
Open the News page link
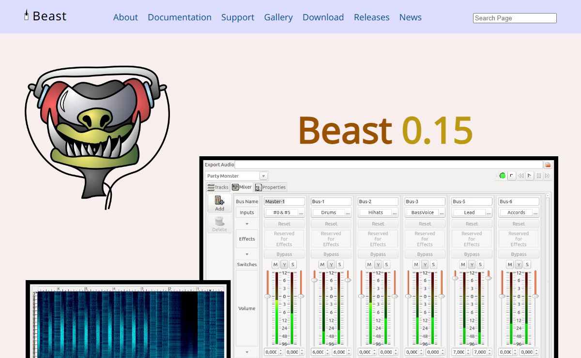click(411, 17)
